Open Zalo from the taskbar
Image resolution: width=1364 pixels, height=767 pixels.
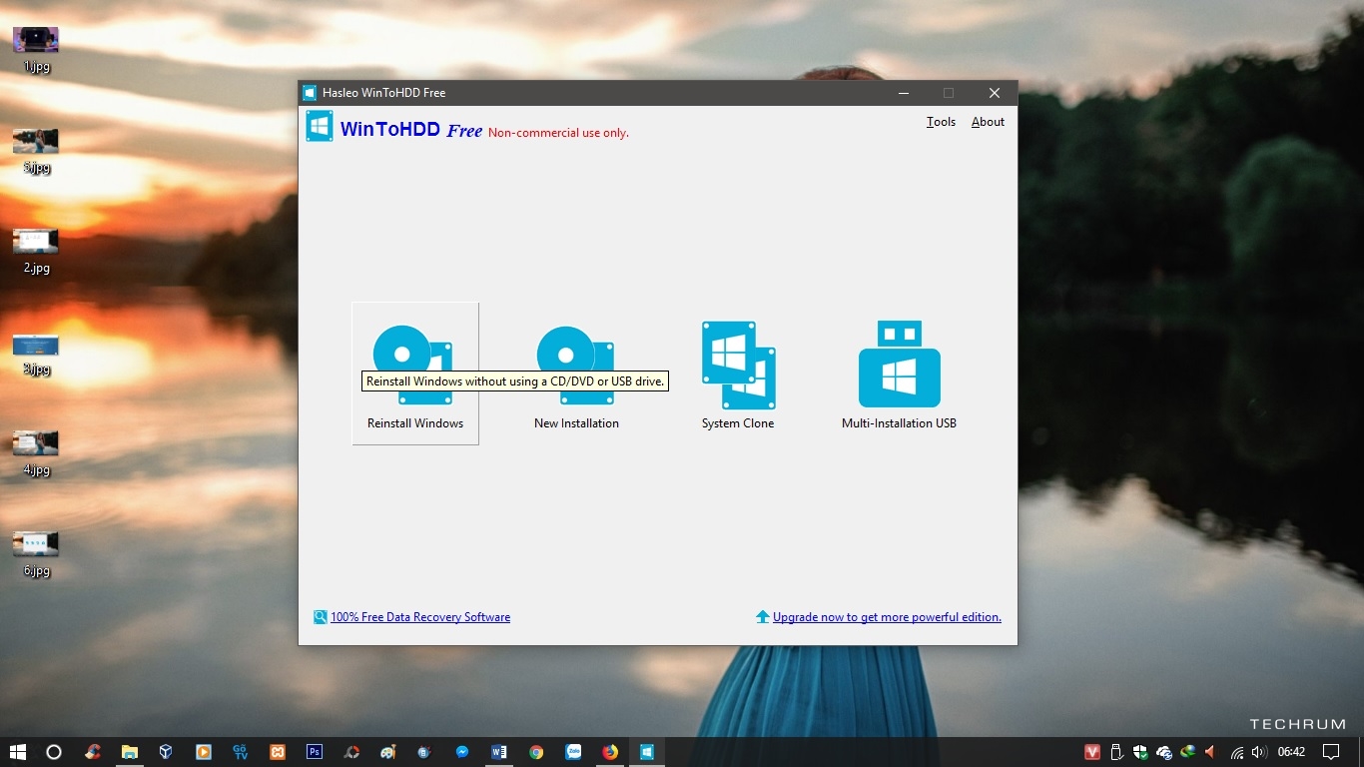(x=573, y=752)
